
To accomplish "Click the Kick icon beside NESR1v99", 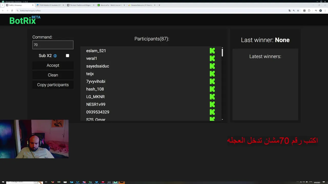I will pos(212,104).
